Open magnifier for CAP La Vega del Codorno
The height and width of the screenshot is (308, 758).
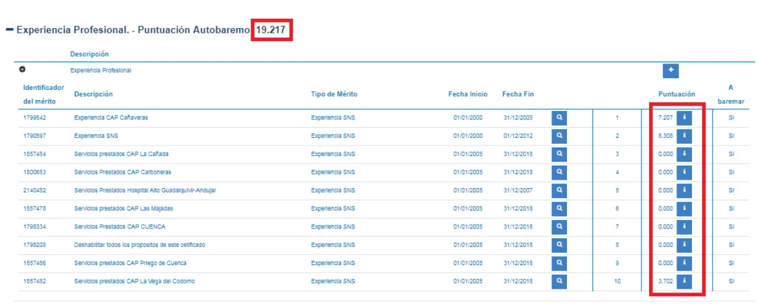pos(559,281)
